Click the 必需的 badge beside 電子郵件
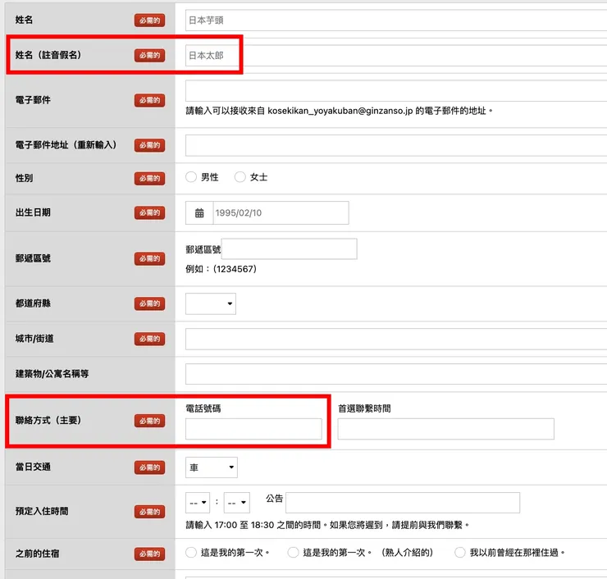Screen dimensions: 607x579 click(x=150, y=100)
